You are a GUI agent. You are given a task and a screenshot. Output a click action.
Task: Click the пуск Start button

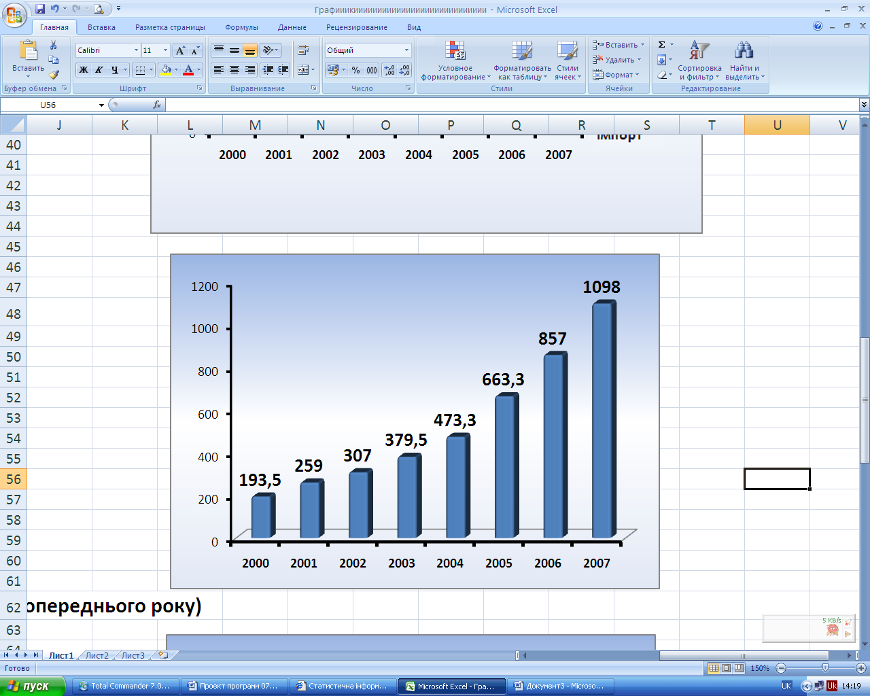click(x=33, y=686)
